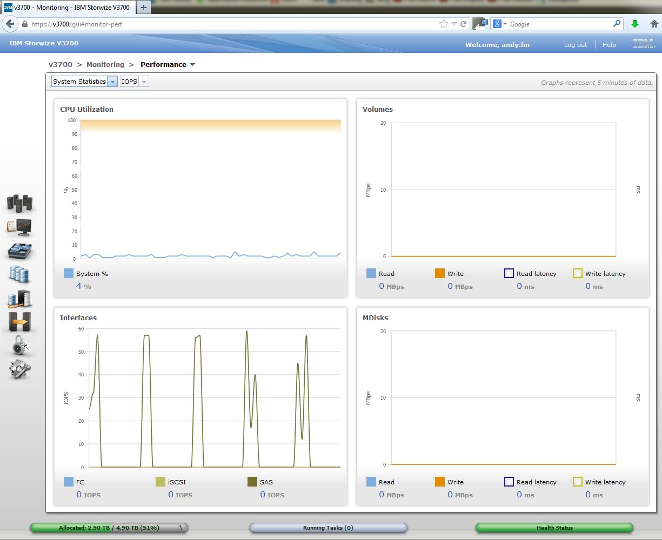The height and width of the screenshot is (540, 662).
Task: Click the Volumes Read blue legend swatch
Action: [371, 273]
